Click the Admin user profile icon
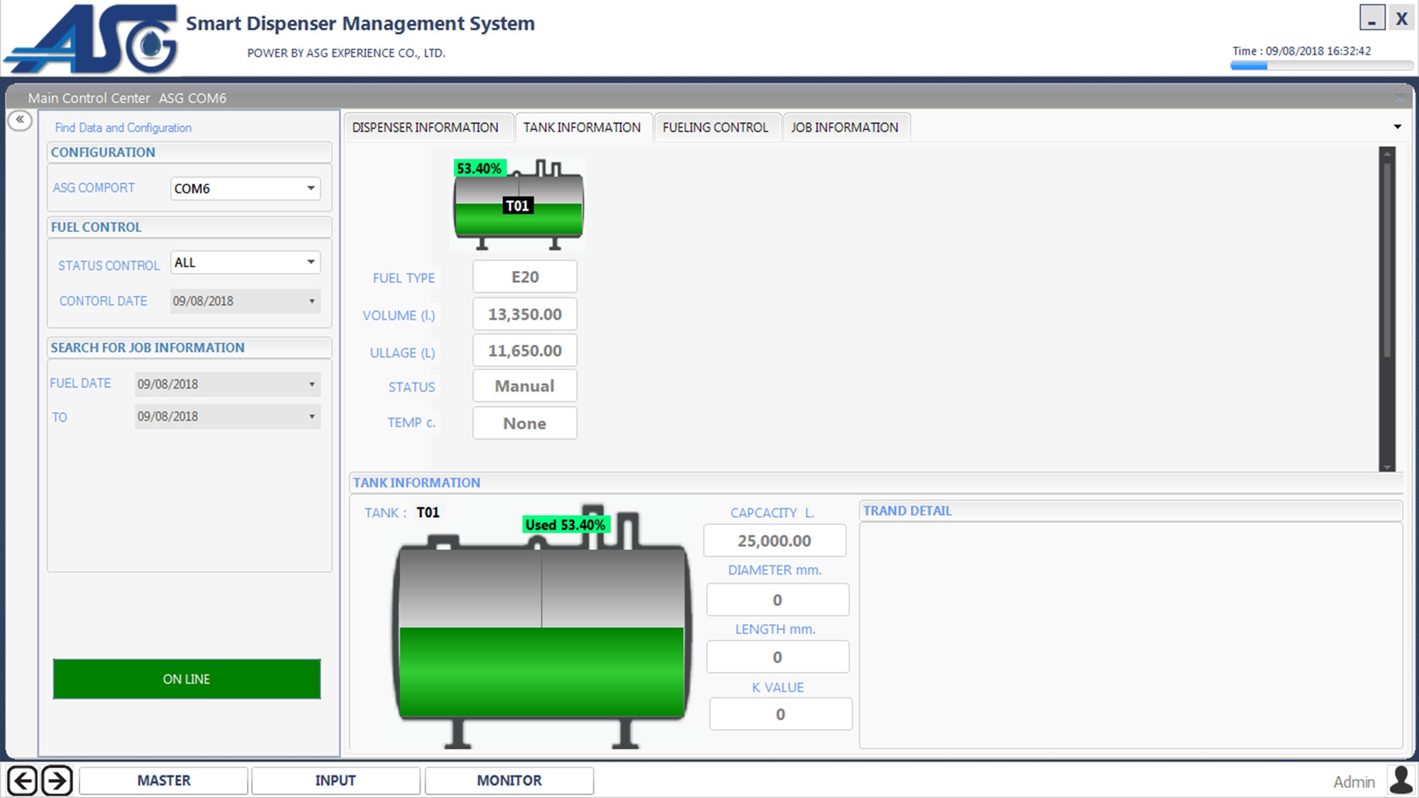 coord(1401,780)
